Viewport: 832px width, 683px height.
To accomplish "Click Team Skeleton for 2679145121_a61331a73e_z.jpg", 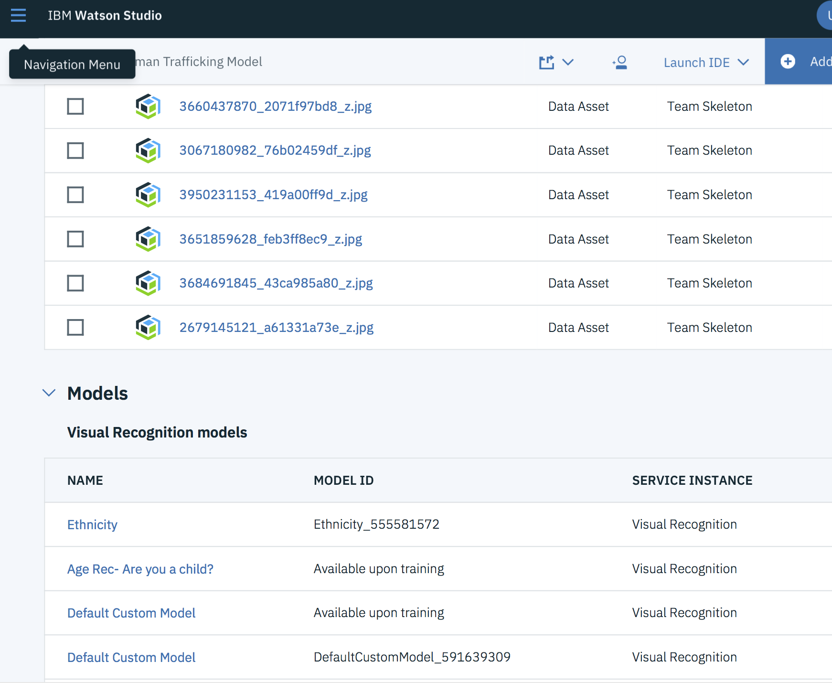I will coord(709,327).
